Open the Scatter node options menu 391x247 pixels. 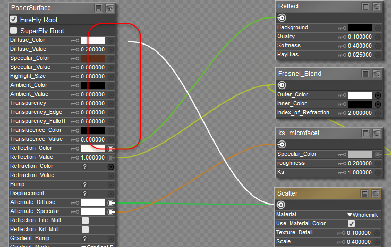[x=365, y=193]
